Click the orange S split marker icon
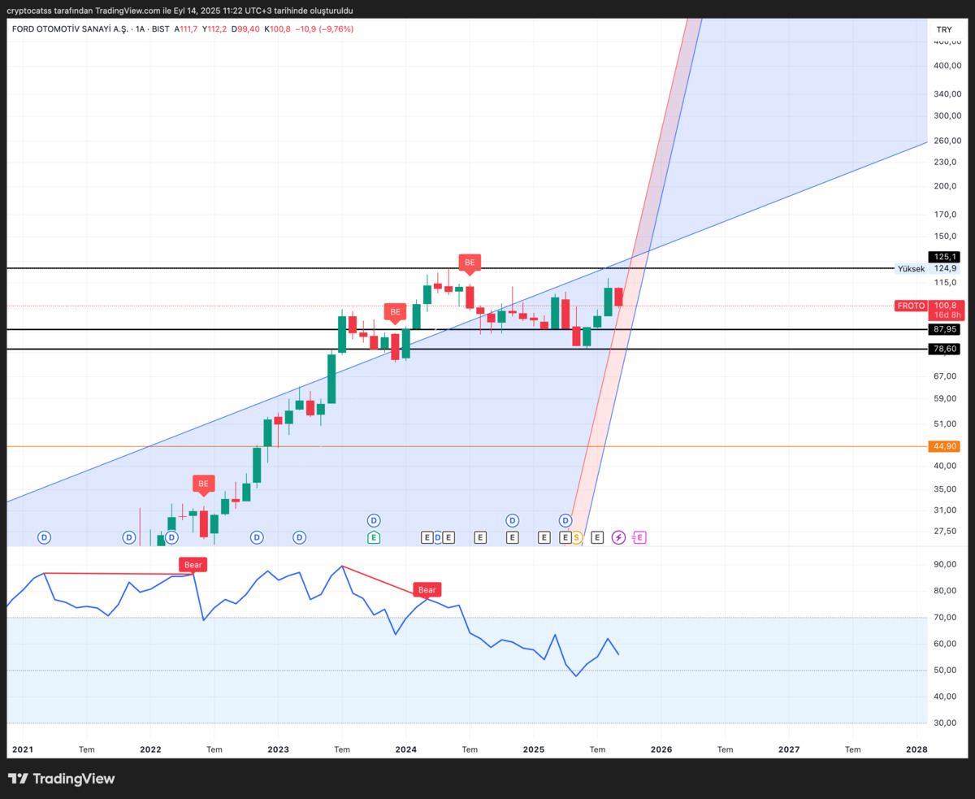Image resolution: width=975 pixels, height=799 pixels. click(577, 537)
